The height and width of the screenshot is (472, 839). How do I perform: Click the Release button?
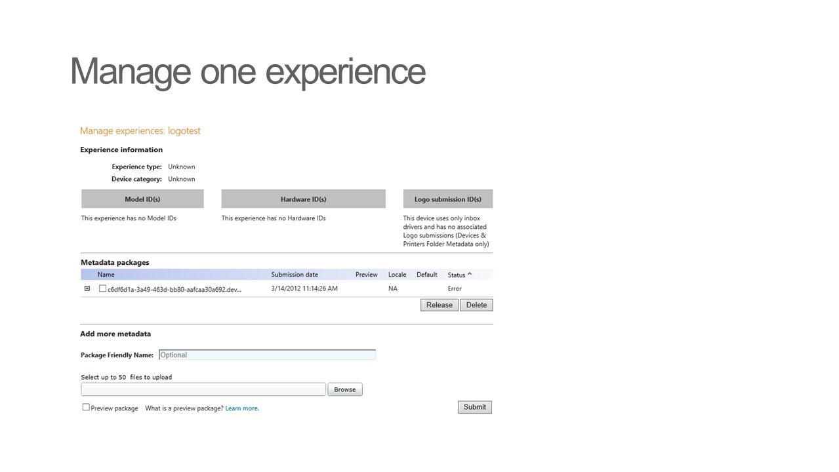pos(440,305)
